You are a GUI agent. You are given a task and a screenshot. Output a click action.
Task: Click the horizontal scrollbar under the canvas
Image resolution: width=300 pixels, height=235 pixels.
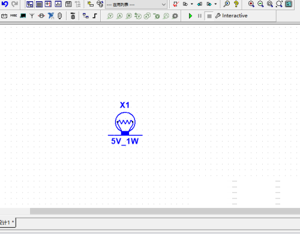click(x=165, y=211)
